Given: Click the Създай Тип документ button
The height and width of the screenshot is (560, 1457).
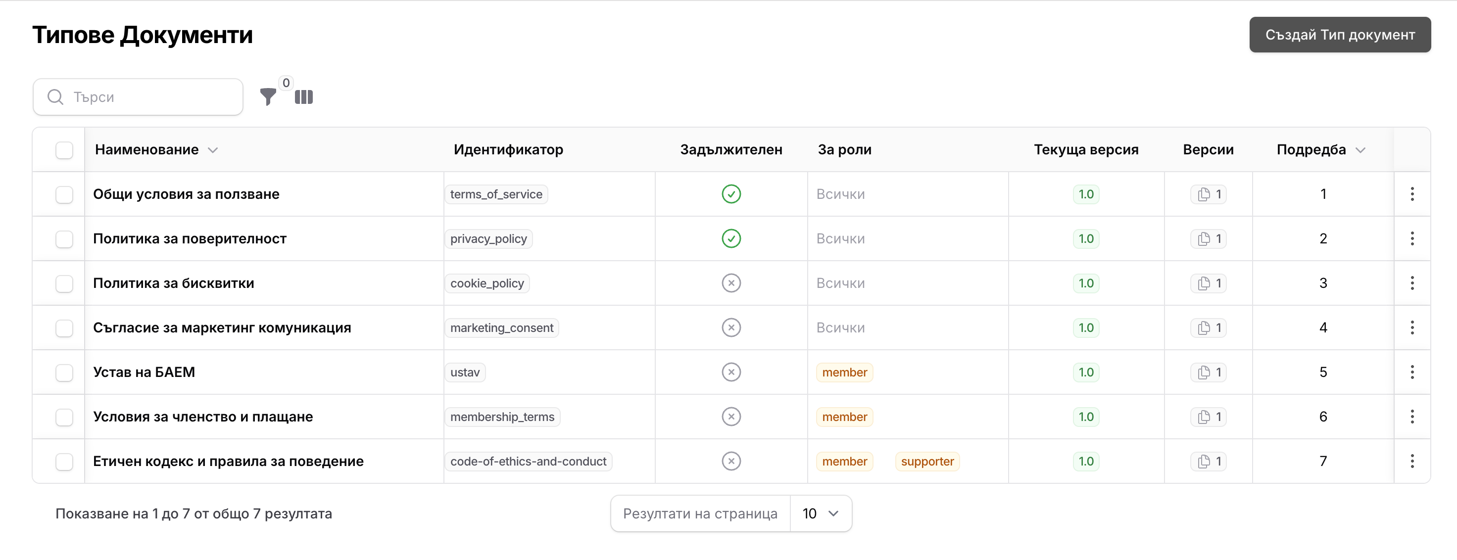Looking at the screenshot, I should (x=1339, y=35).
